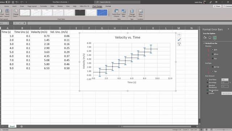Select Custom error amount option
232x131 pixels.
[207, 93]
